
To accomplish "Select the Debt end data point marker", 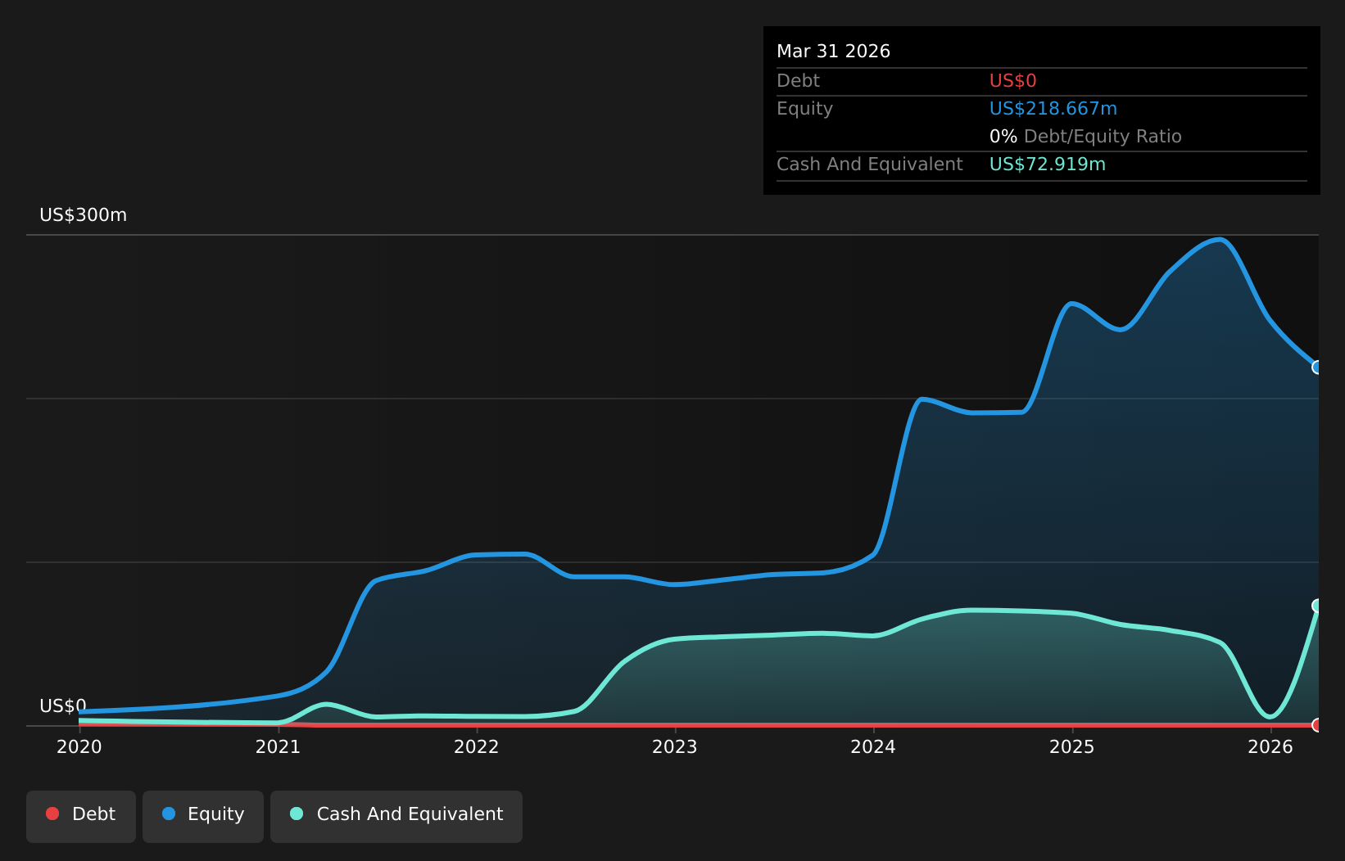I will (x=1318, y=725).
